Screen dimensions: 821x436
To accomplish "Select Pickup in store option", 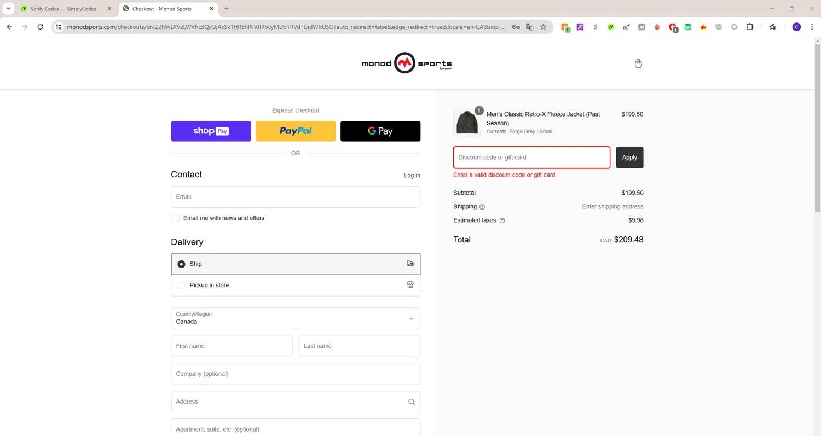I will pos(296,285).
